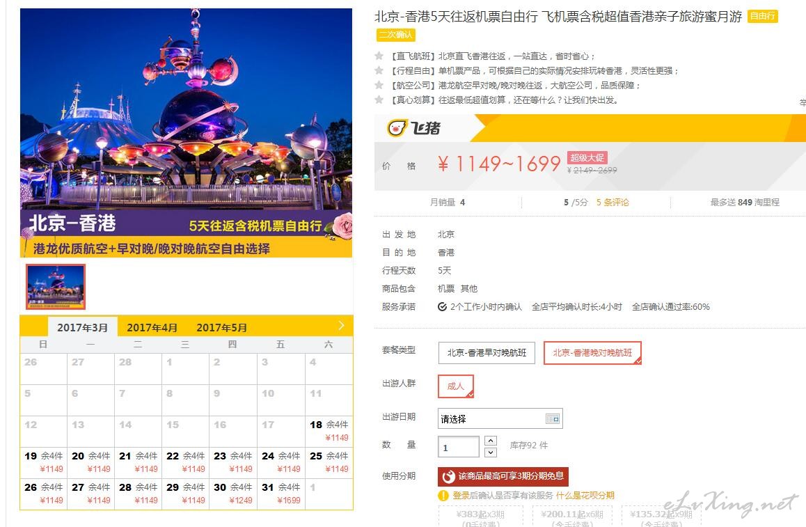Viewport: 806px width, 527px height.
Task: Select March 31 priced ¥1699
Action: tap(281, 494)
